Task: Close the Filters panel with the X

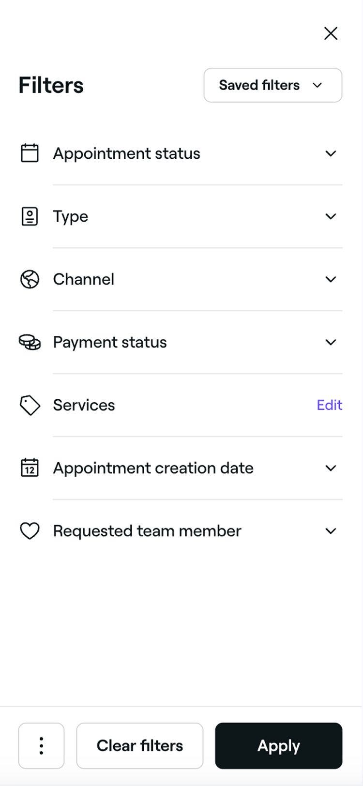Action: [331, 33]
